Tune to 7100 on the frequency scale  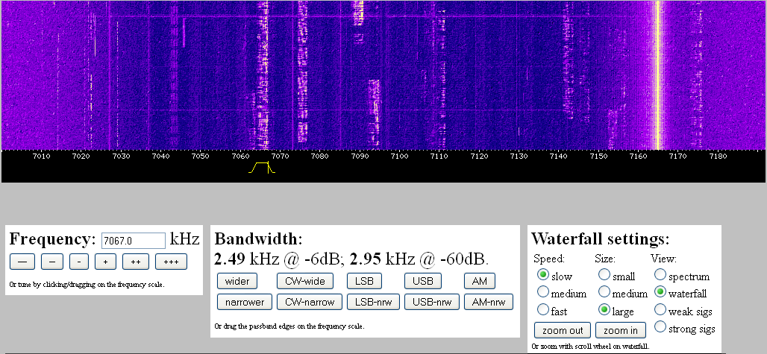(400, 157)
